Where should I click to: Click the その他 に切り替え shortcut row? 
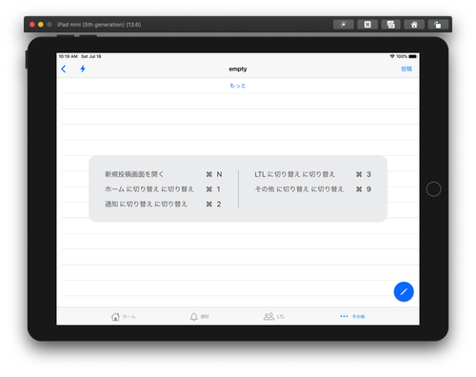(313, 189)
